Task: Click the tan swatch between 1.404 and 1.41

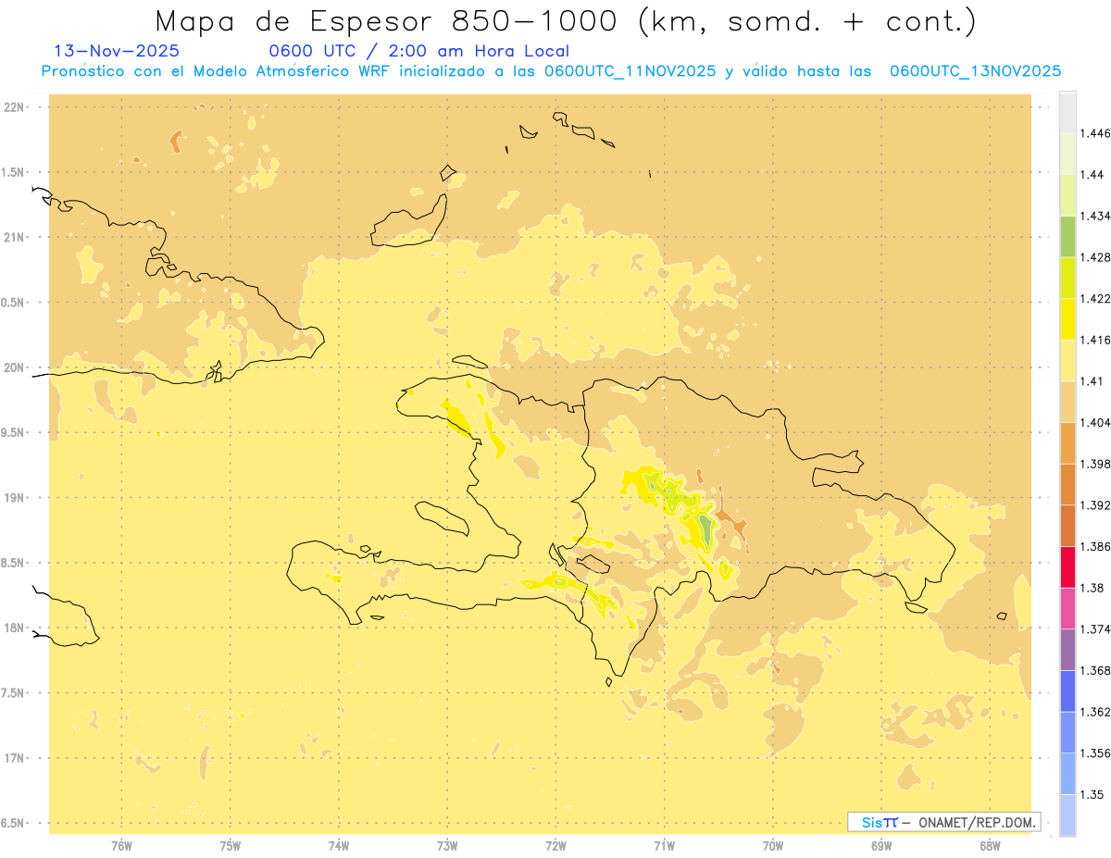Action: coord(1067,402)
